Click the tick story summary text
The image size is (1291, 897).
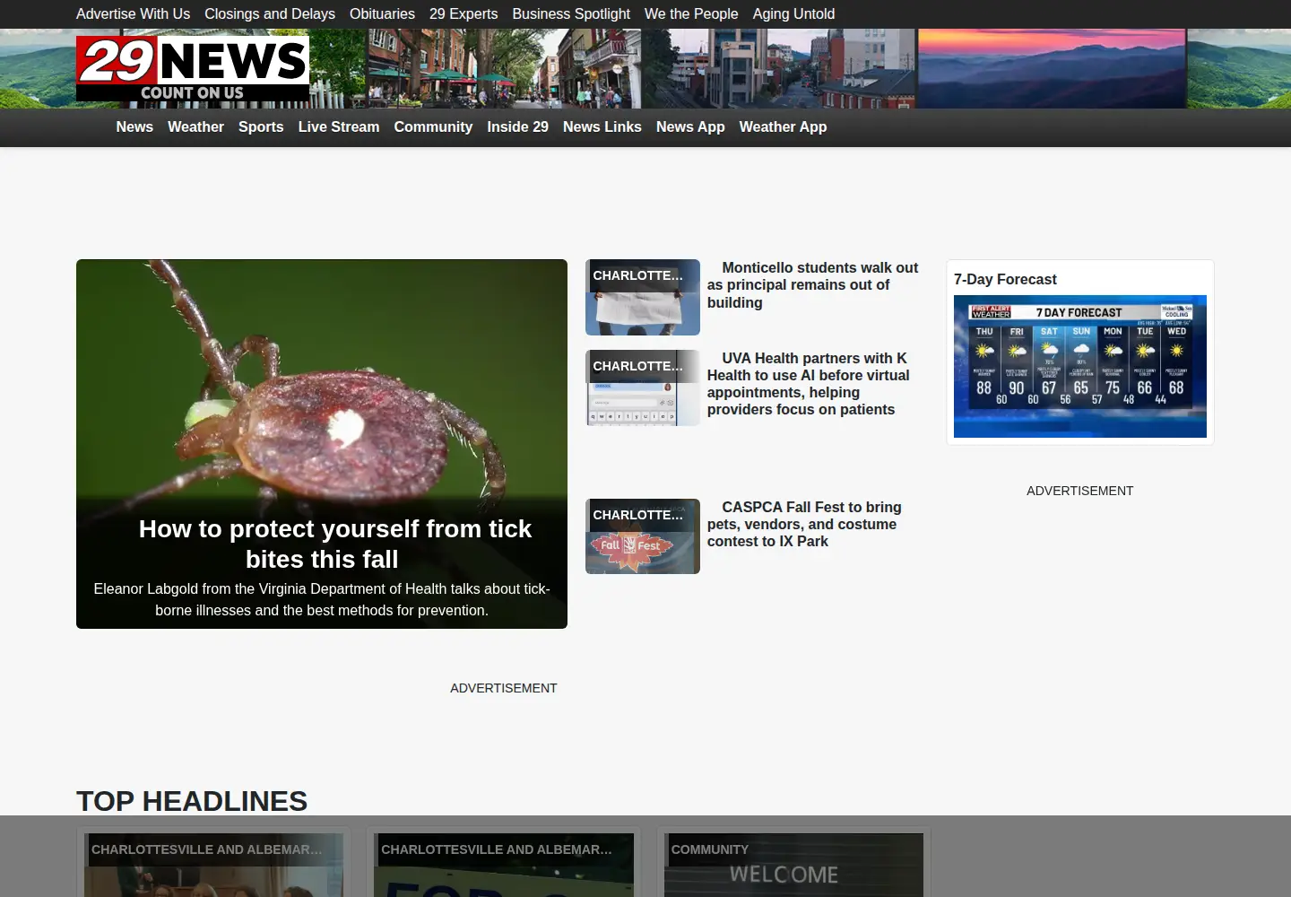[x=322, y=599]
